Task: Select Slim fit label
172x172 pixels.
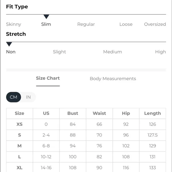Action: pyautogui.click(x=46, y=24)
